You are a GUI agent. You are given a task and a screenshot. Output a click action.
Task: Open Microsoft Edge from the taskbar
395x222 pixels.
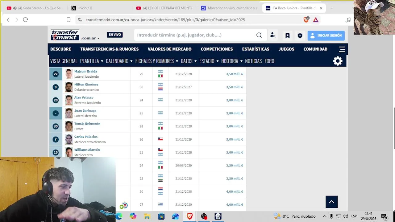tap(119, 216)
